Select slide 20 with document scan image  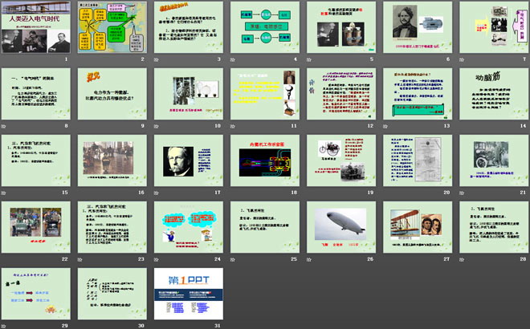(418, 160)
